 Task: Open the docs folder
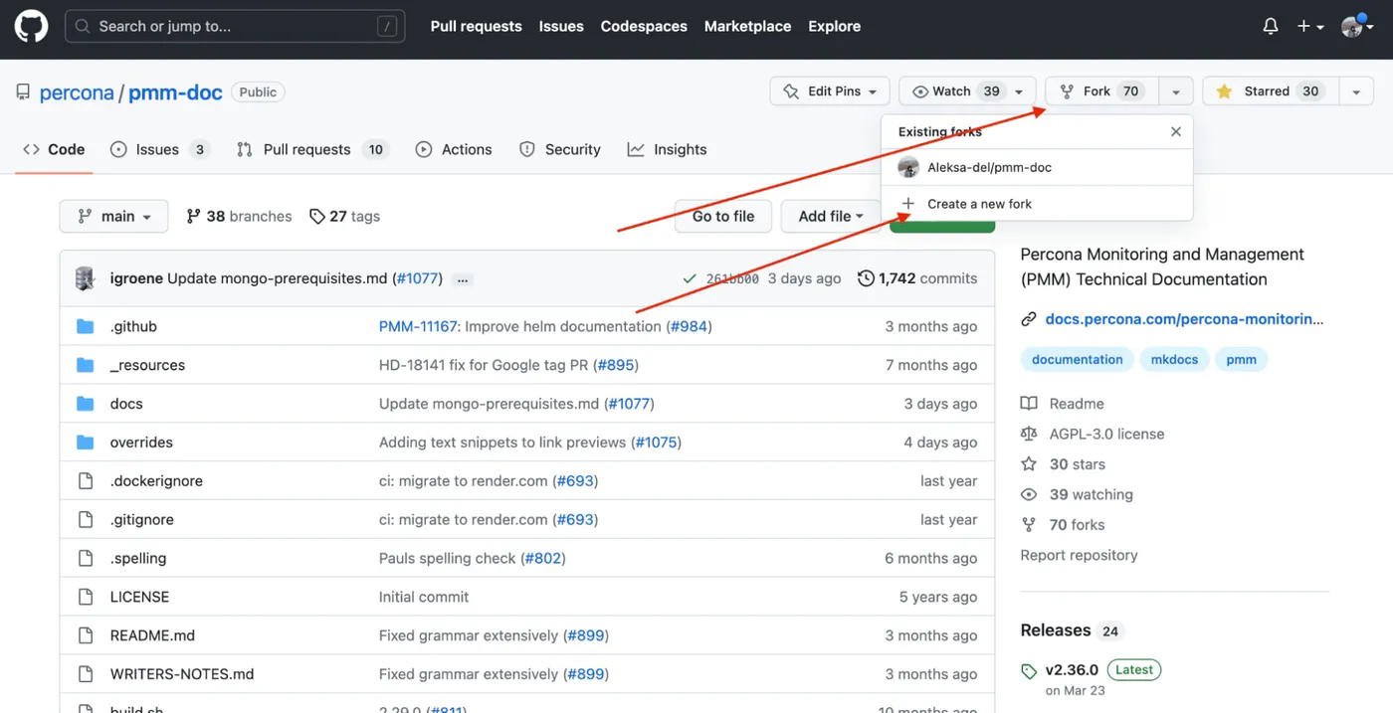pos(126,404)
